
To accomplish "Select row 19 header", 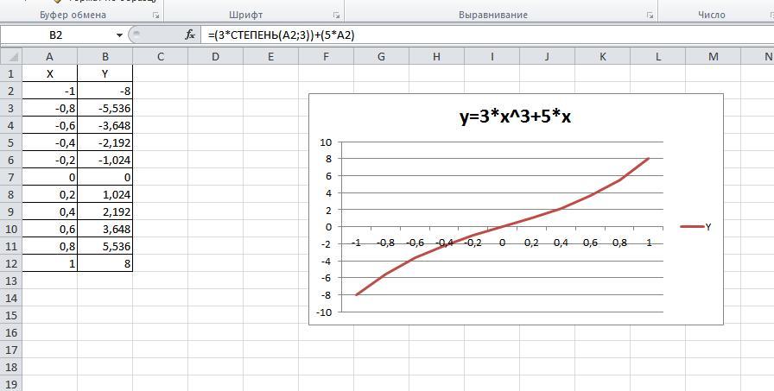I will (x=11, y=384).
